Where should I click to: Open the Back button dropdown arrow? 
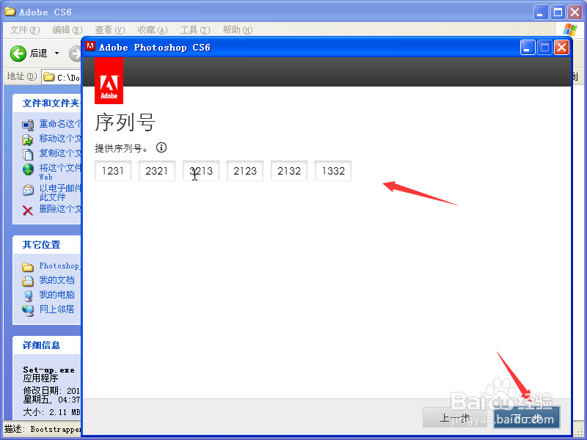click(57, 52)
